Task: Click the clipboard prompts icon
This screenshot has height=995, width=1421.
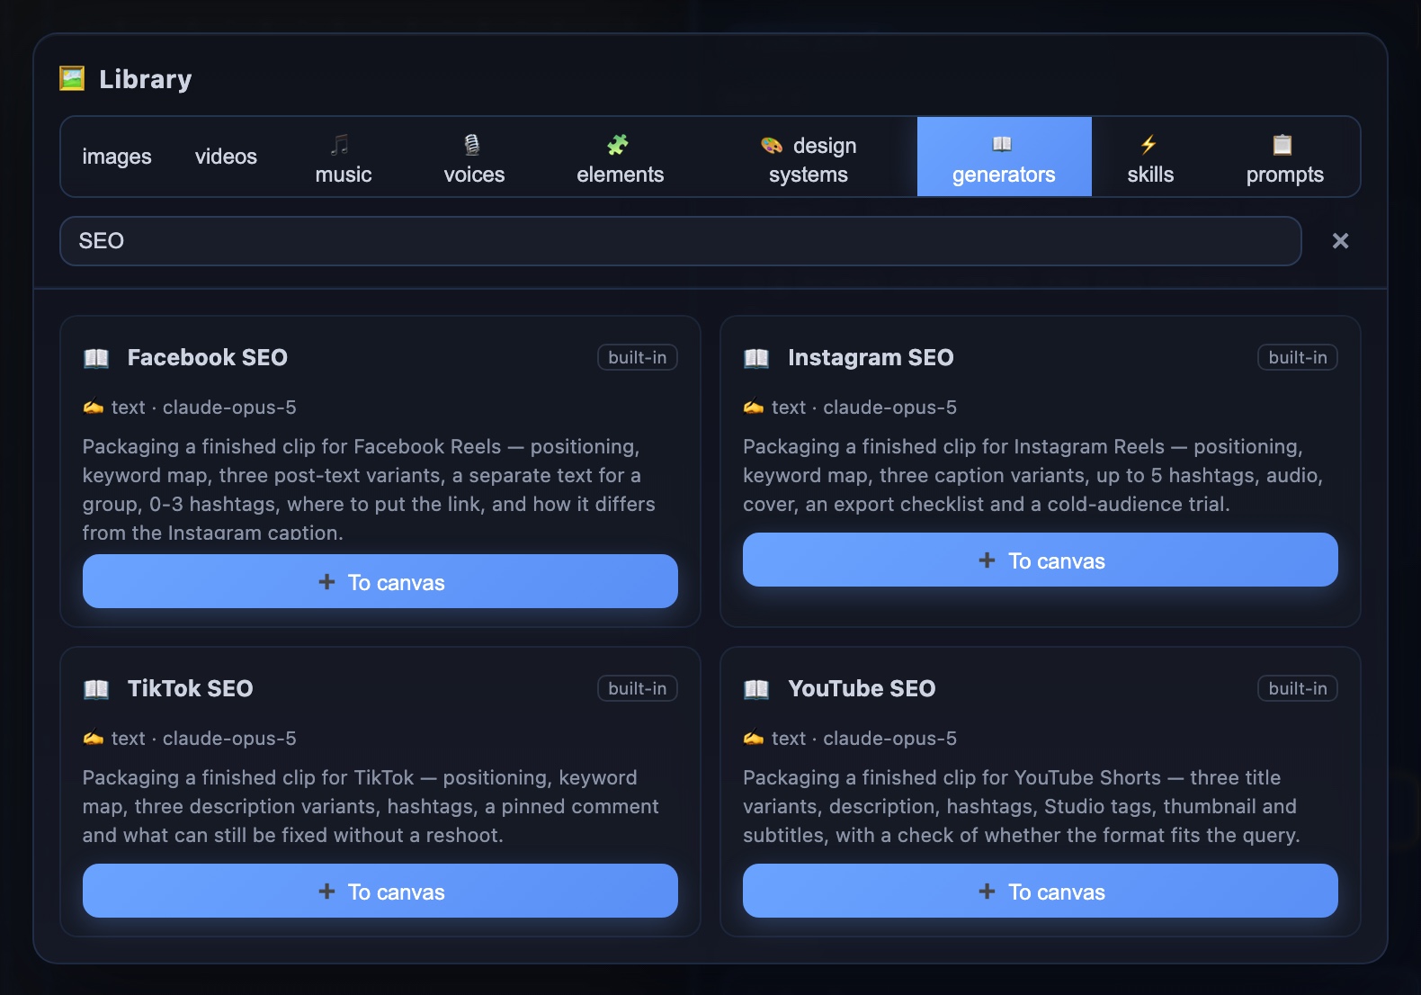Action: point(1282,144)
